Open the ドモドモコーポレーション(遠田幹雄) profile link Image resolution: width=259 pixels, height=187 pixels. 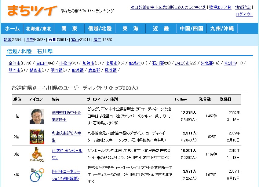pyautogui.click(x=66, y=175)
